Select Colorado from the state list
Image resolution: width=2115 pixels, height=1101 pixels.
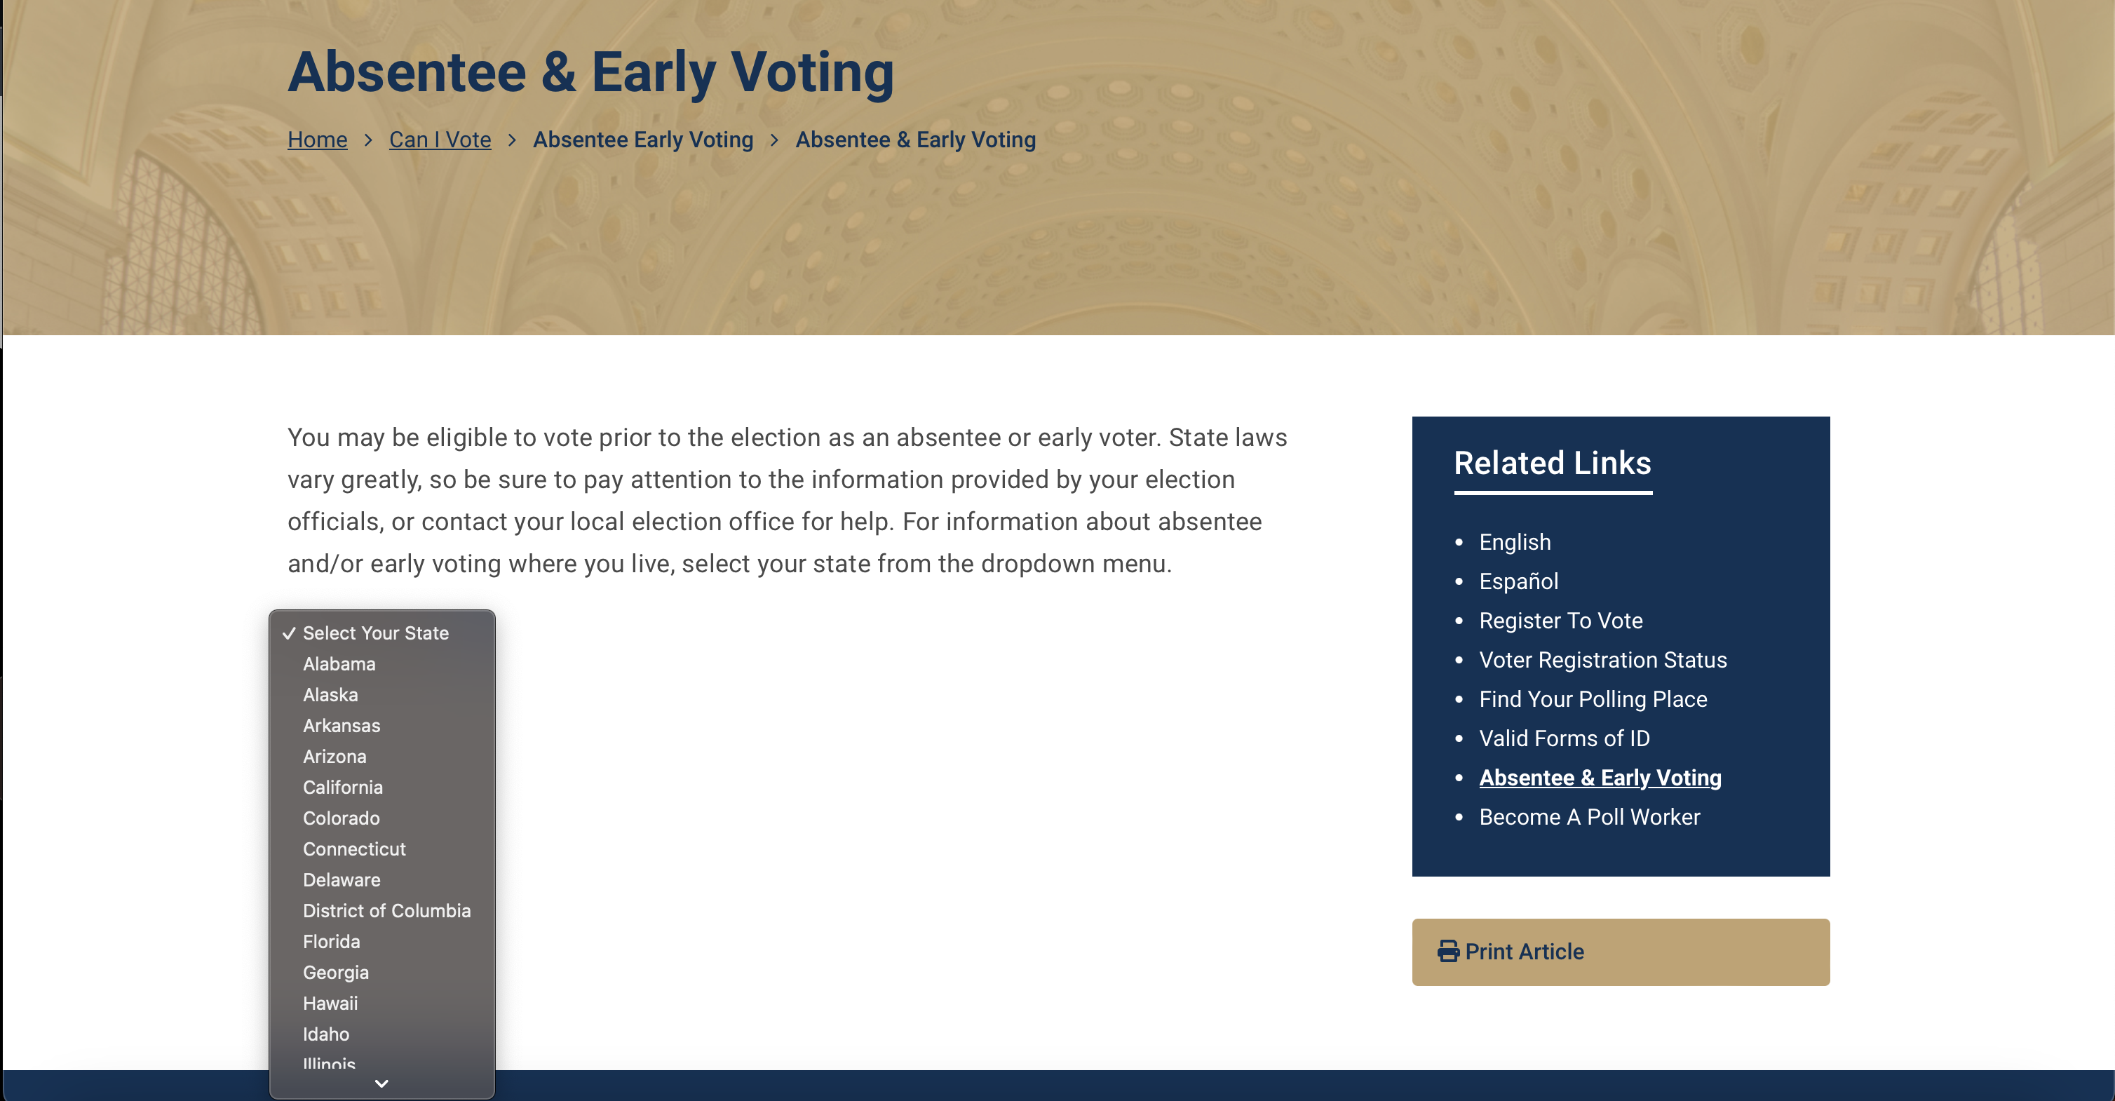tap(341, 818)
